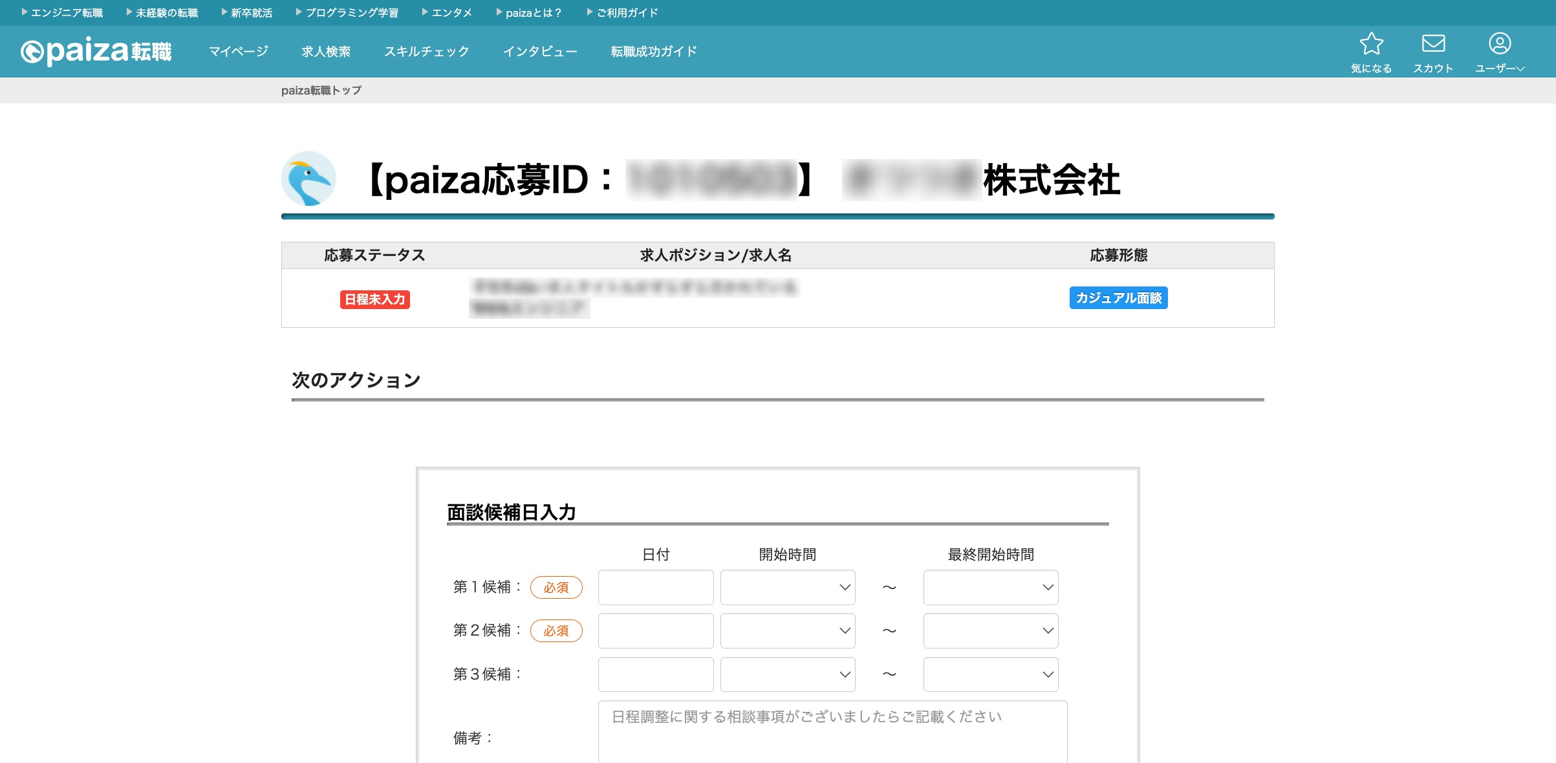
Task: Click the 応募形態 column header
Action: pos(1119,255)
